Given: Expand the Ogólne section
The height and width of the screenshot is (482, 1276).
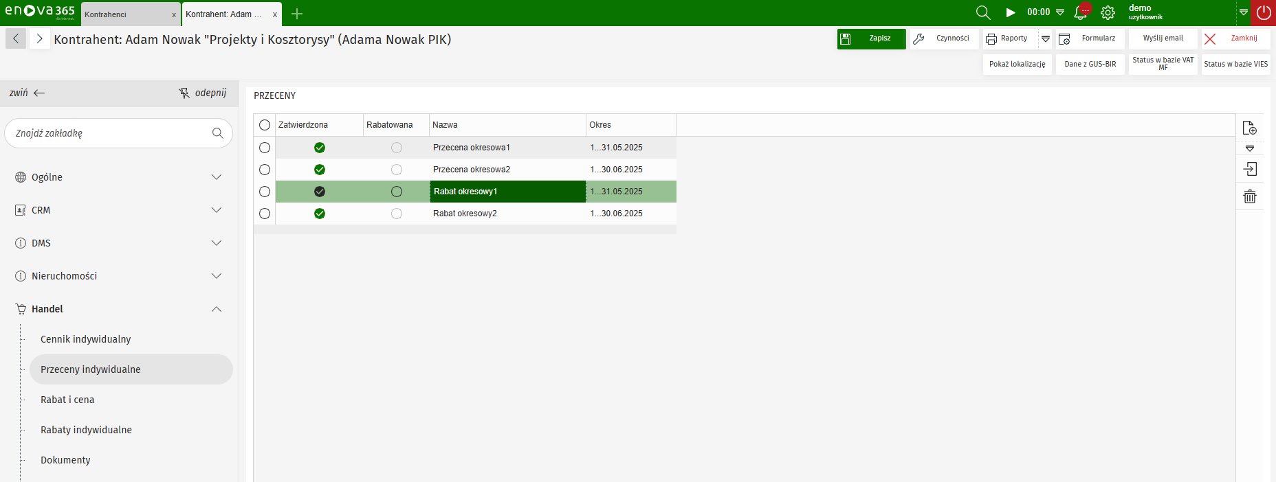Looking at the screenshot, I should (216, 177).
